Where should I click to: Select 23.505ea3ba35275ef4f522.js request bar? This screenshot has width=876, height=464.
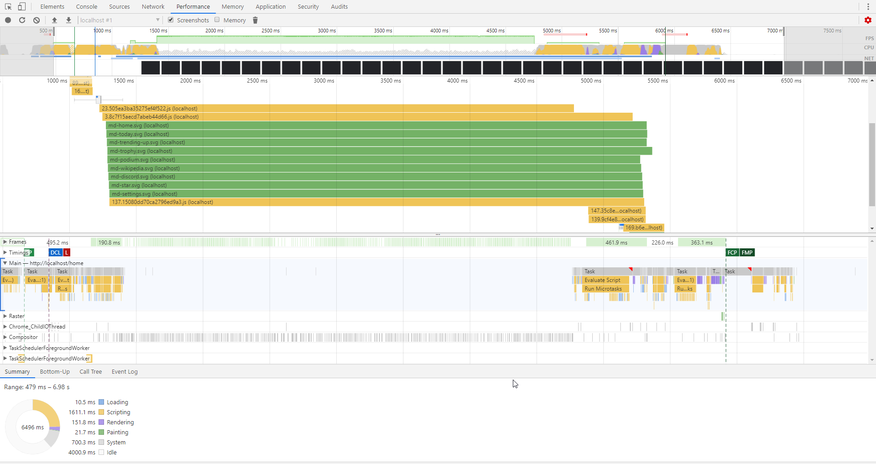pyautogui.click(x=337, y=109)
